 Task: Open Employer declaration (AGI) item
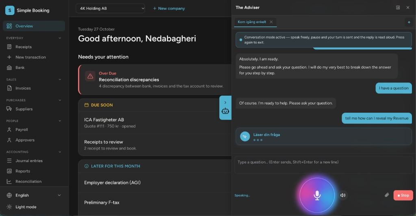pyautogui.click(x=155, y=183)
